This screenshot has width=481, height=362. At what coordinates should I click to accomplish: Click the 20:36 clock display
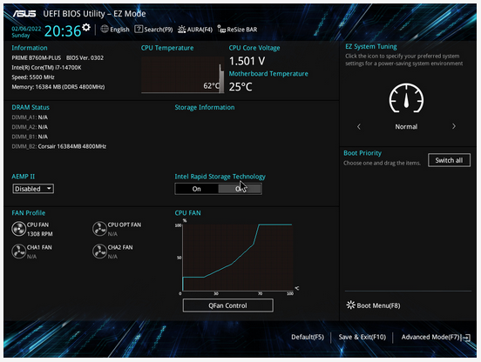[x=63, y=31]
